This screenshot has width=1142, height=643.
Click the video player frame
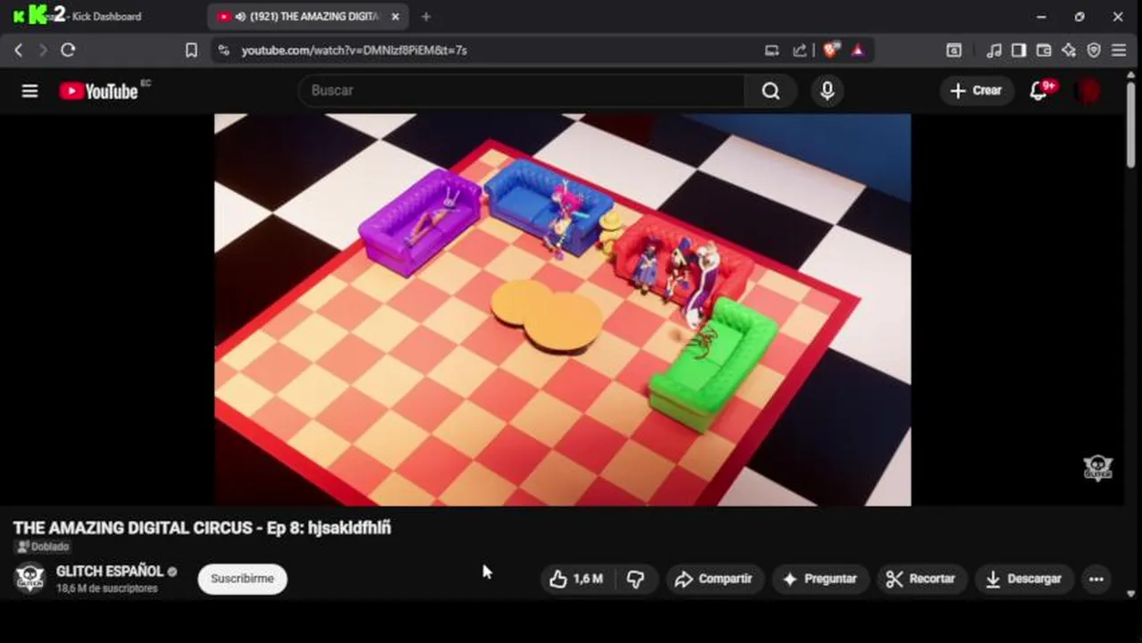point(562,309)
